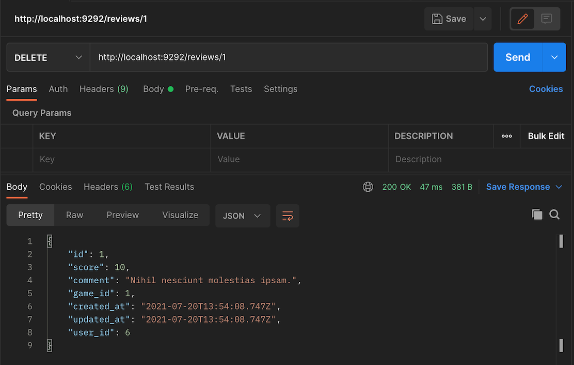Viewport: 574px width, 365px height.
Task: Click the Query Params heading
Action: point(42,113)
